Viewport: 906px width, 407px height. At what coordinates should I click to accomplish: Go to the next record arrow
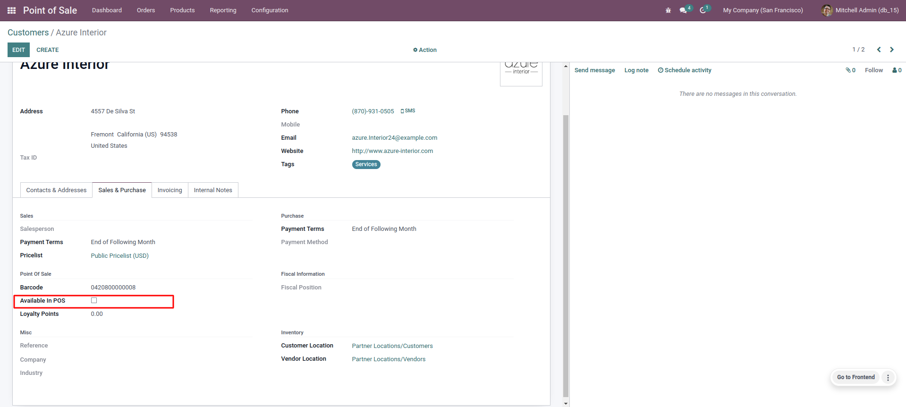click(x=892, y=50)
